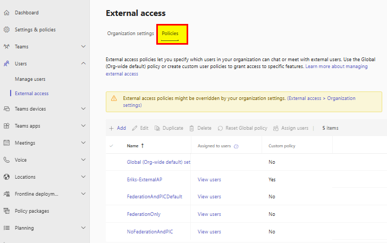Click the Locations globe icon
This screenshot has width=387, height=243.
(6, 177)
